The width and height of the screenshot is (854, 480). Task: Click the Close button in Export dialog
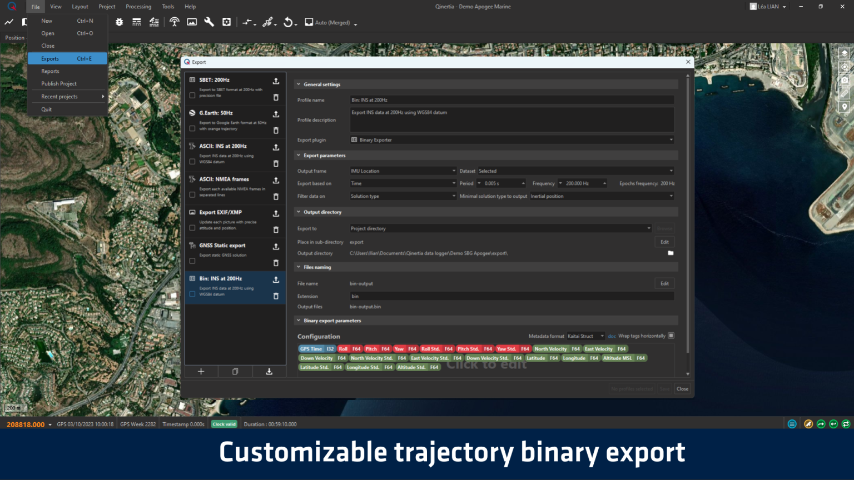(682, 389)
